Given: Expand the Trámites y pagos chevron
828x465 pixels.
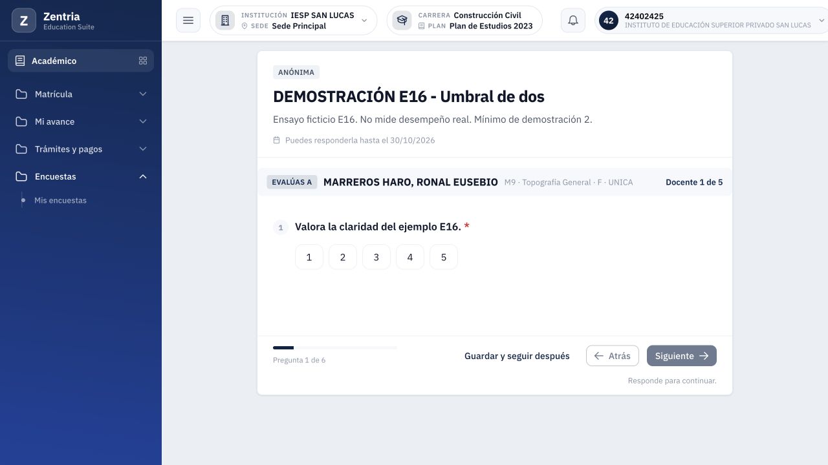Looking at the screenshot, I should tap(143, 149).
